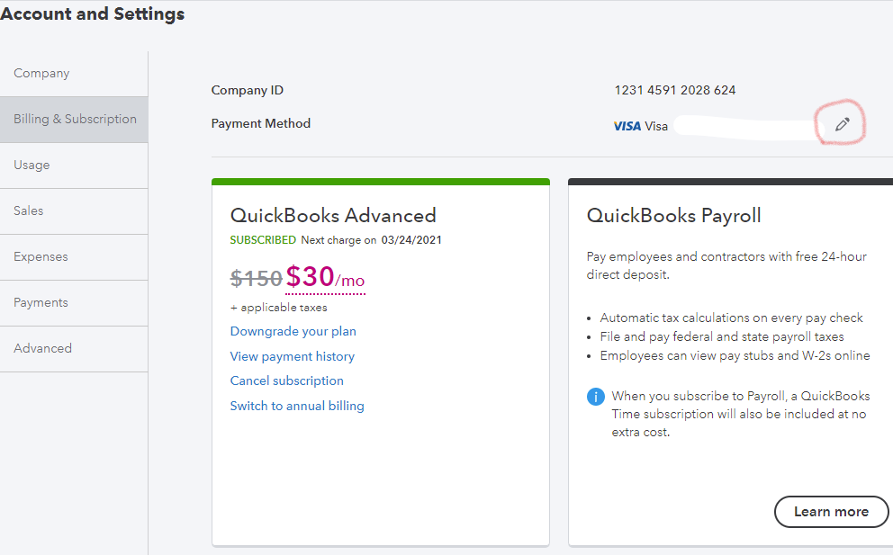Open View payment history link
Image resolution: width=893 pixels, height=555 pixels.
(x=293, y=356)
